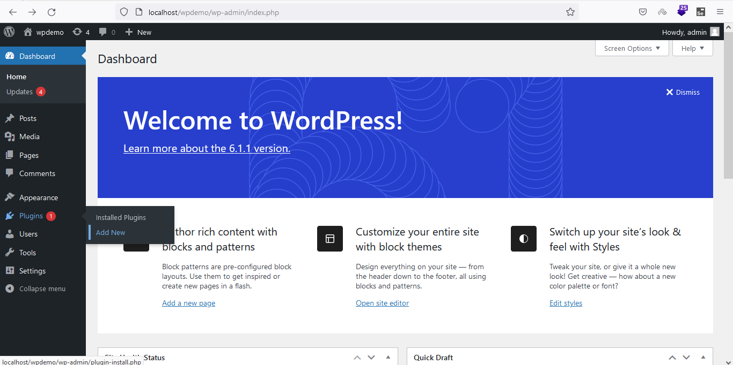Open Updates via the circular arrows icon

[76, 32]
